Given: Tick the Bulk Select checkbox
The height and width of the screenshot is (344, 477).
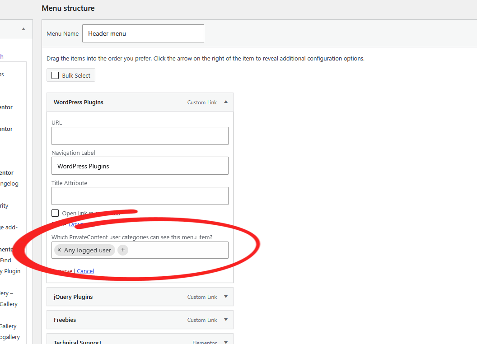Looking at the screenshot, I should [x=55, y=75].
